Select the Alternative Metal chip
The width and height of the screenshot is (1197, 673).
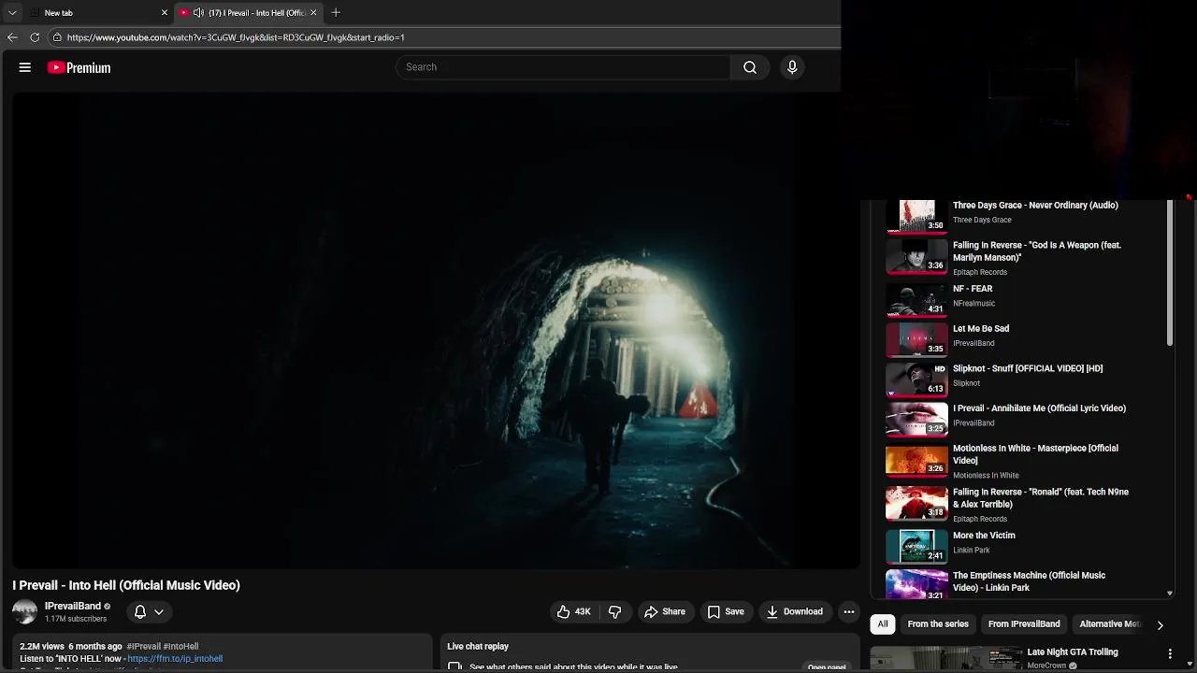coord(1110,623)
